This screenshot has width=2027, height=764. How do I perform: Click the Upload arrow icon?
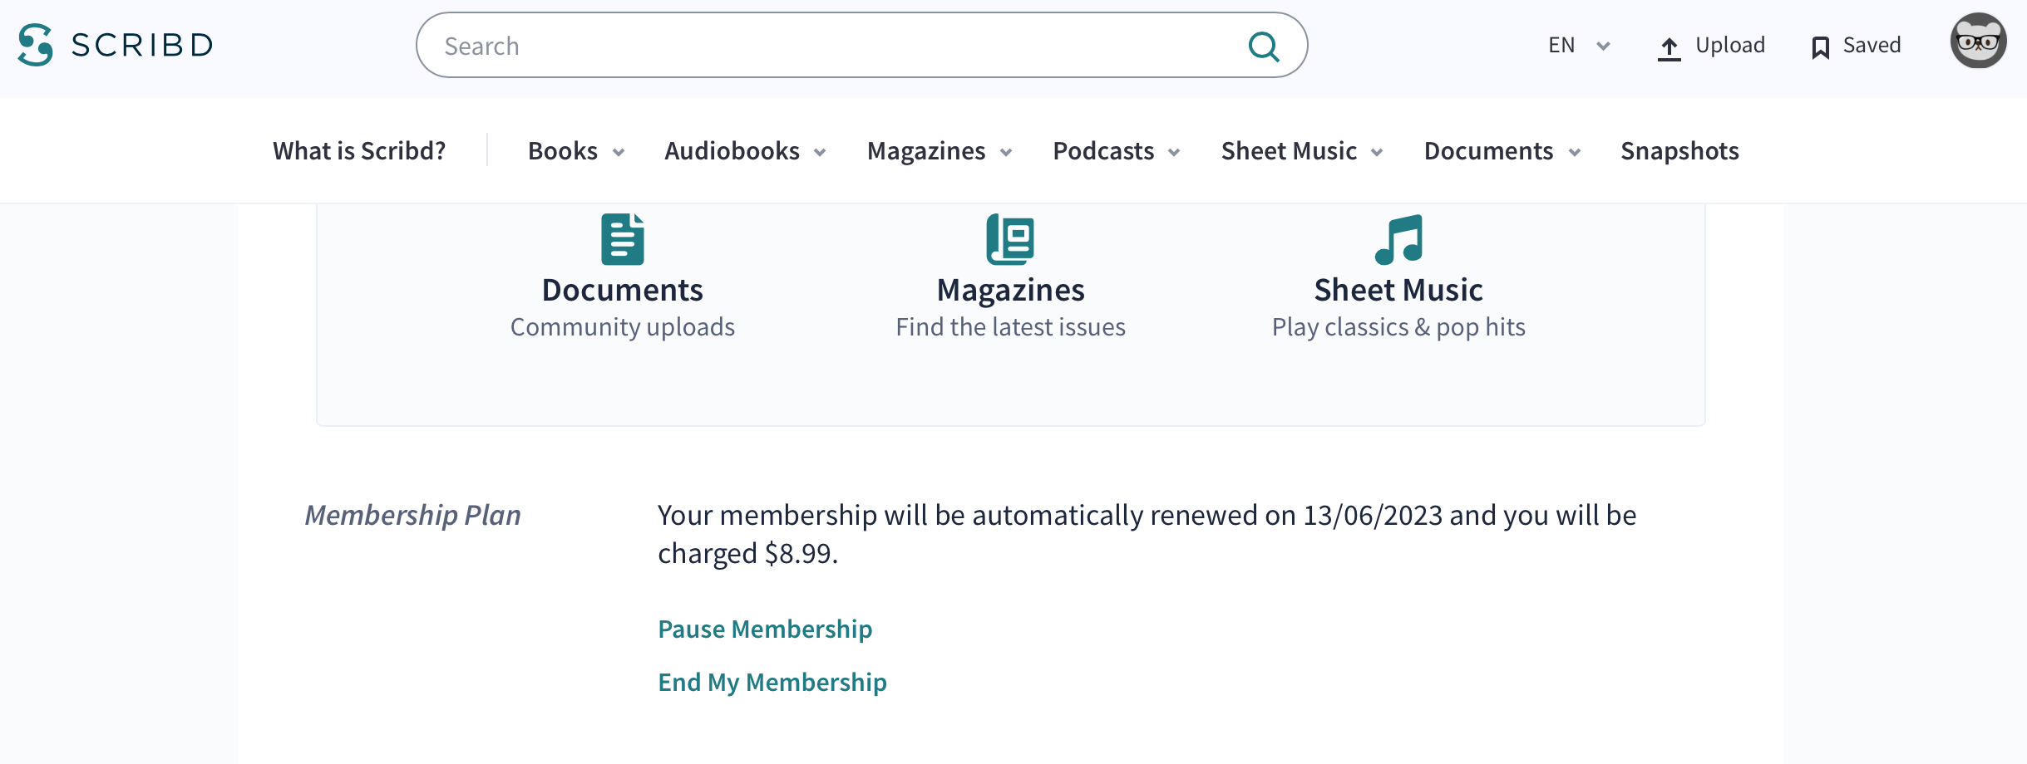point(1669,48)
